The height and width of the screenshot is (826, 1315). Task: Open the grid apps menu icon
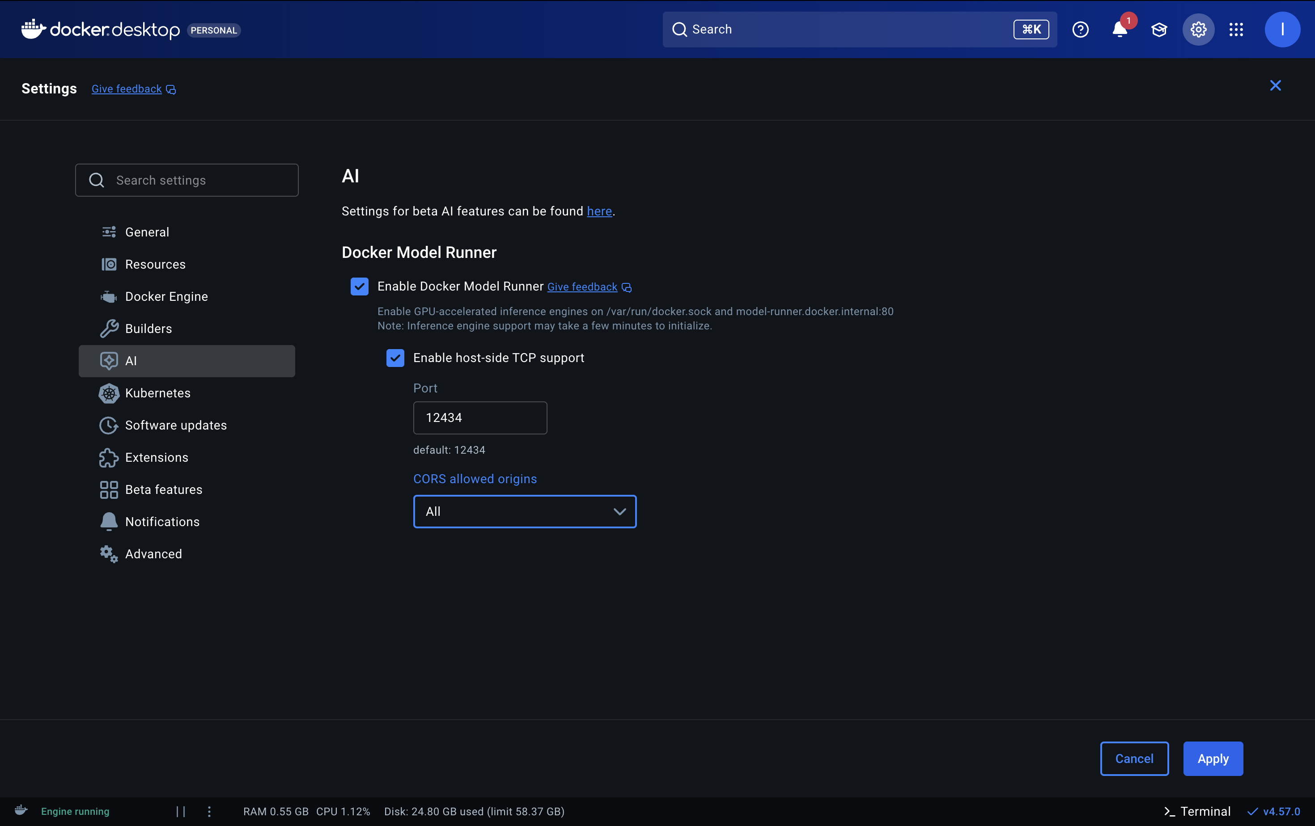click(x=1236, y=29)
